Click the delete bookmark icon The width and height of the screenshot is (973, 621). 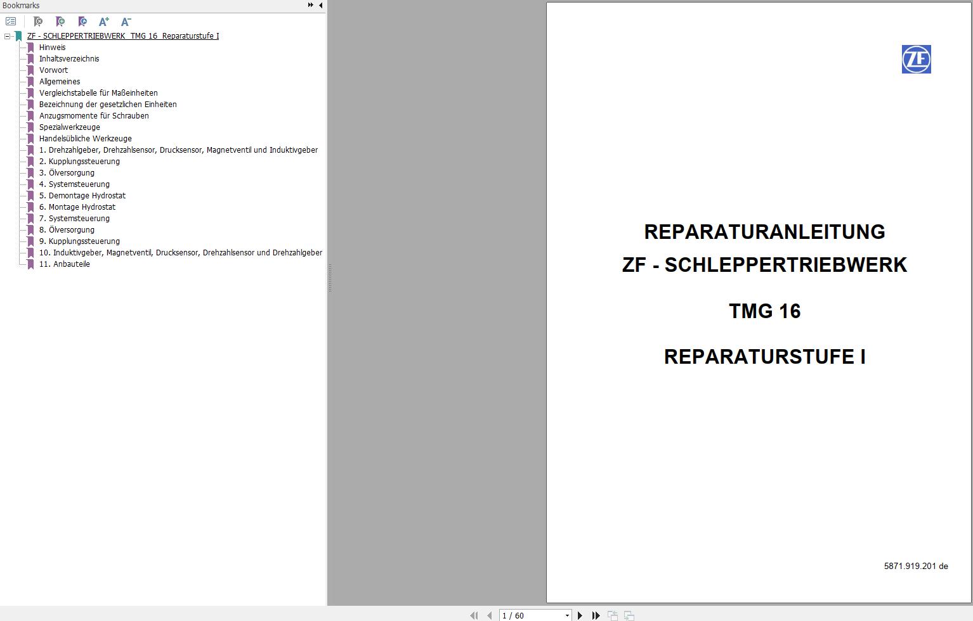click(38, 22)
